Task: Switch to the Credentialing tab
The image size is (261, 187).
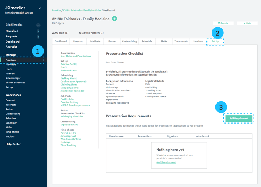Action: coord(129,42)
